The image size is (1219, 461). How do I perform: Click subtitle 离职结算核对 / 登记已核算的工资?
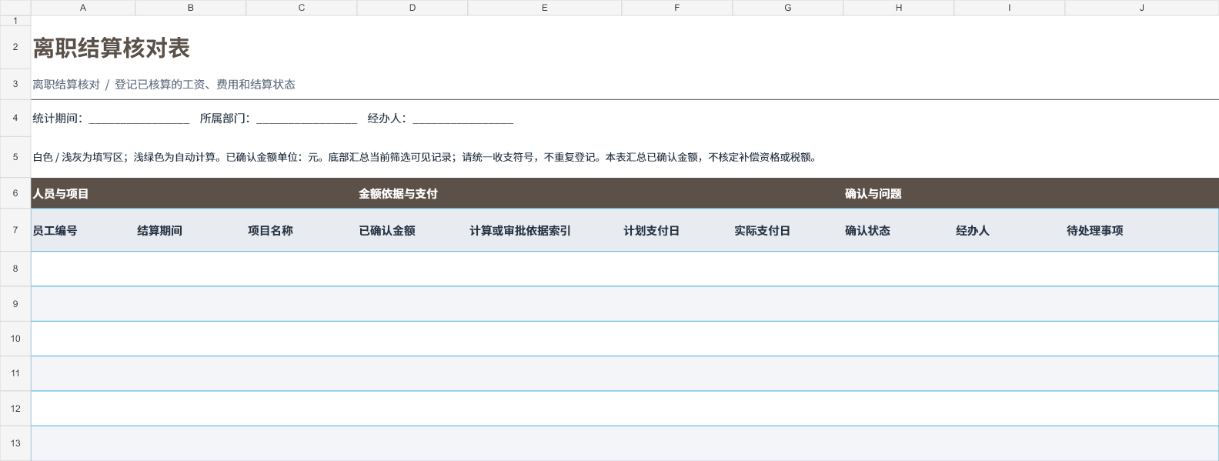point(164,85)
